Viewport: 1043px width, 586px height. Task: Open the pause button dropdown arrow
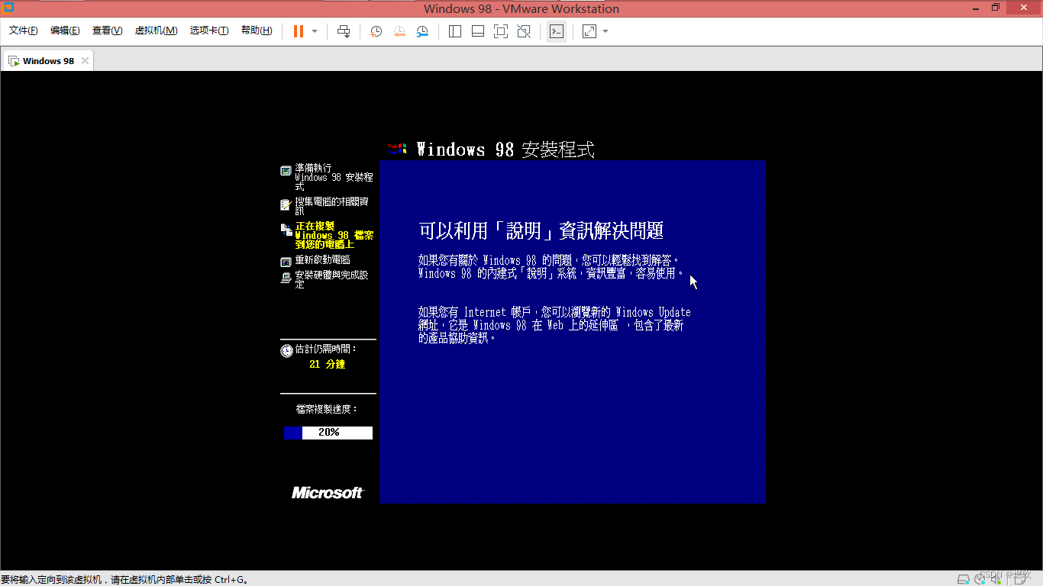coord(313,31)
